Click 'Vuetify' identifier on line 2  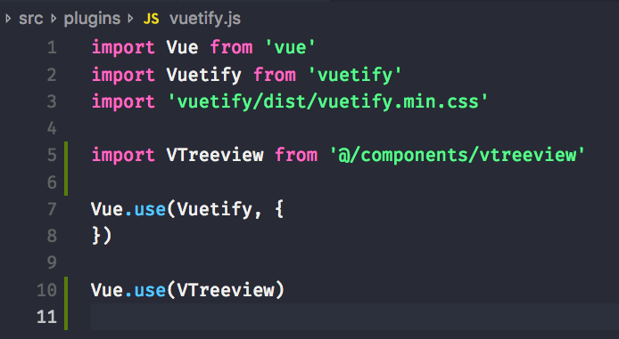point(203,75)
